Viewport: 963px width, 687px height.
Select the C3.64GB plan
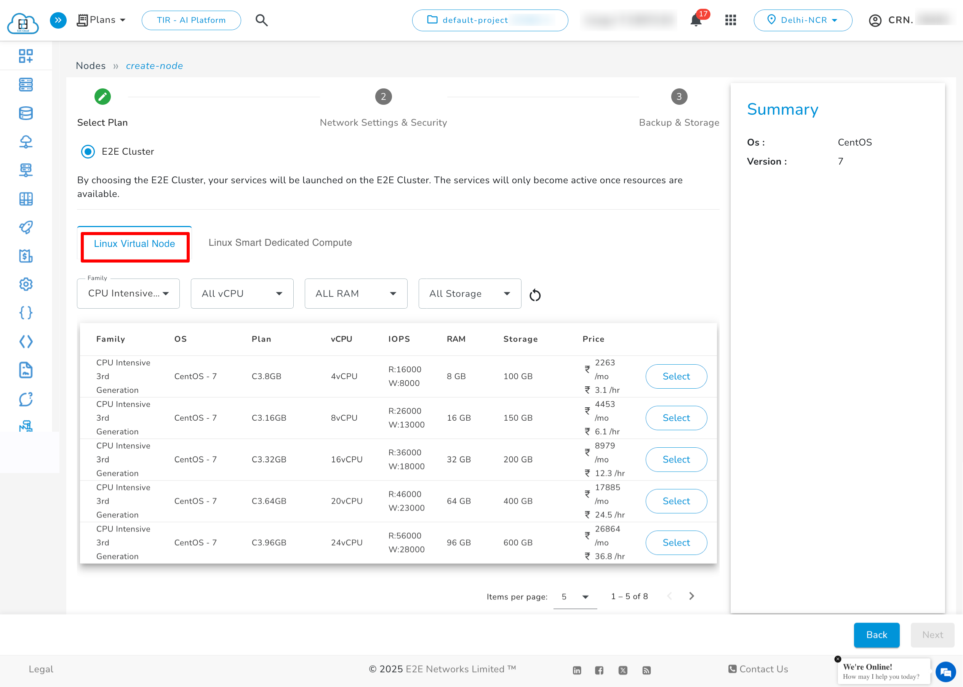pos(676,501)
